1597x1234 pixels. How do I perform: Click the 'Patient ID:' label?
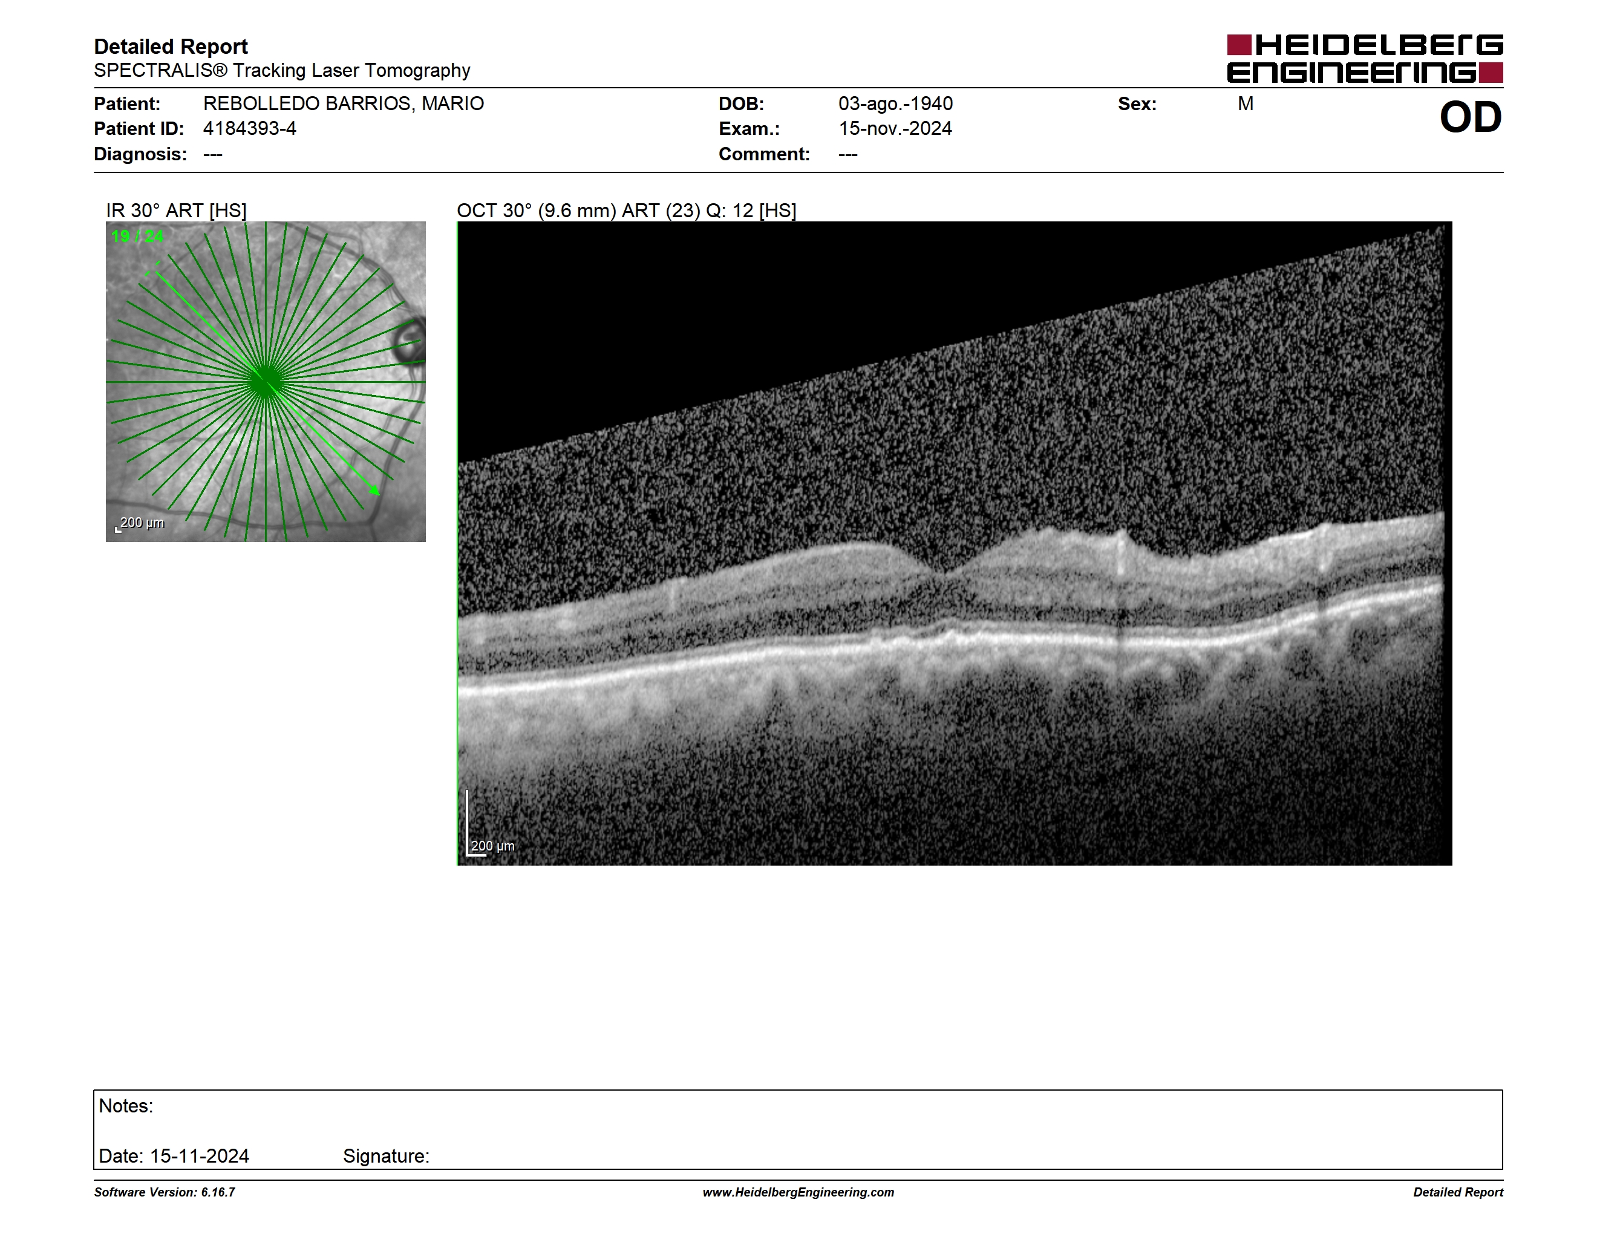click(139, 129)
